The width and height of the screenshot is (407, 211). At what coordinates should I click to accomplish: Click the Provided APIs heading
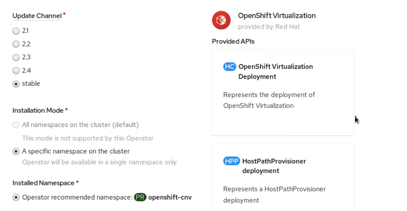[233, 41]
